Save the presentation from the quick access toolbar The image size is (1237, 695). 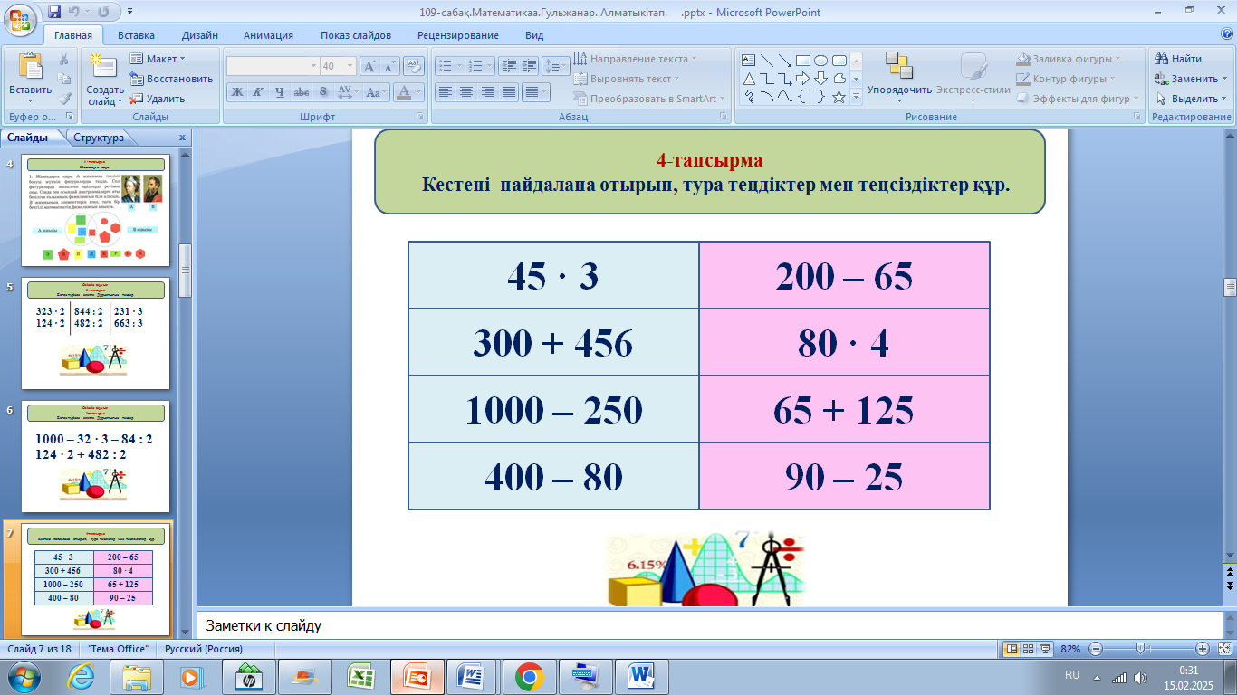[54, 12]
